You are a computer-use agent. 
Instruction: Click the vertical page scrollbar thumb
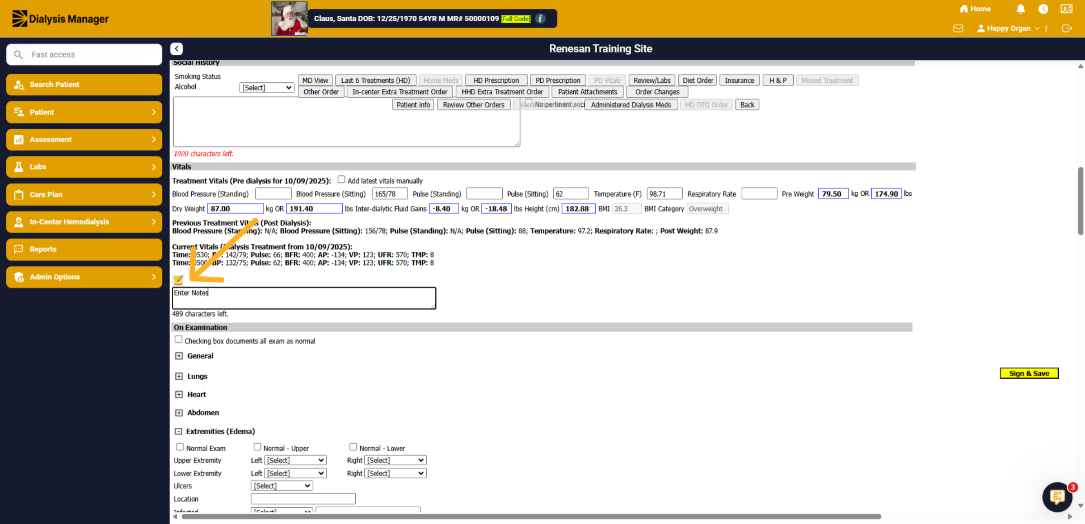(1080, 201)
